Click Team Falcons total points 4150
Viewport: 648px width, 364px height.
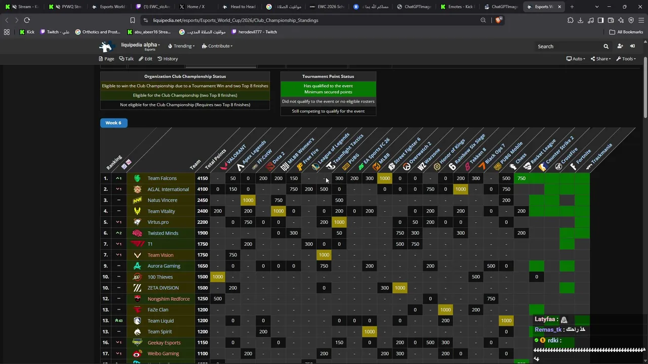tap(202, 178)
